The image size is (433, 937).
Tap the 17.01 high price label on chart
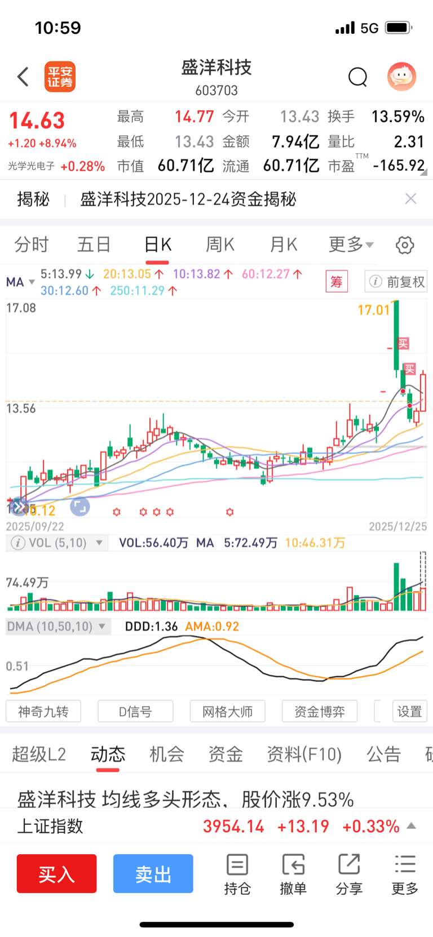tap(374, 310)
